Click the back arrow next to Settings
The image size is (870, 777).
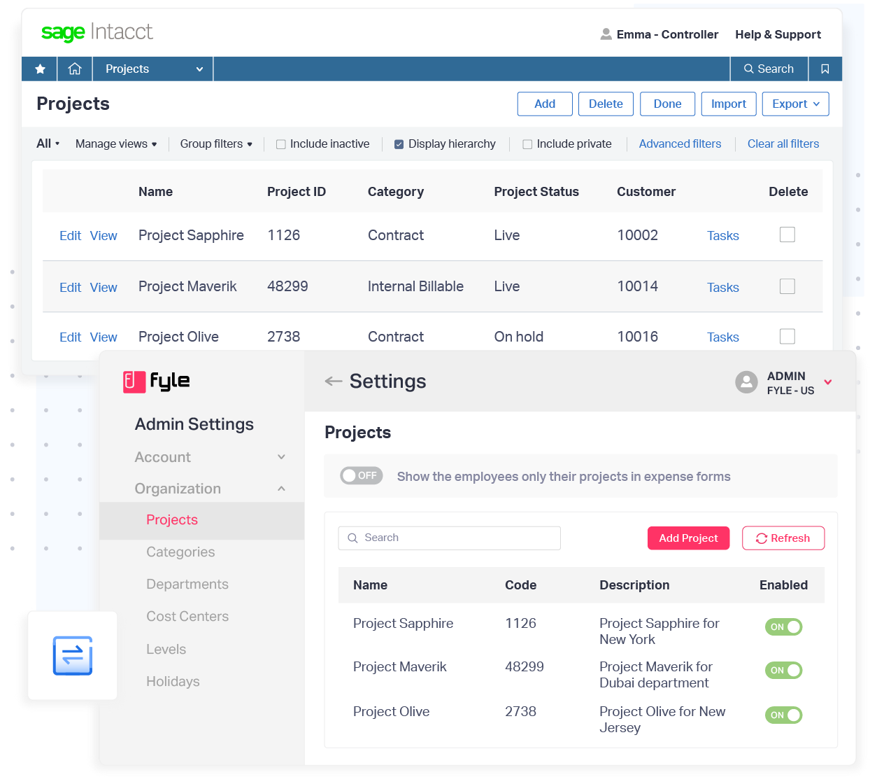pyautogui.click(x=334, y=381)
